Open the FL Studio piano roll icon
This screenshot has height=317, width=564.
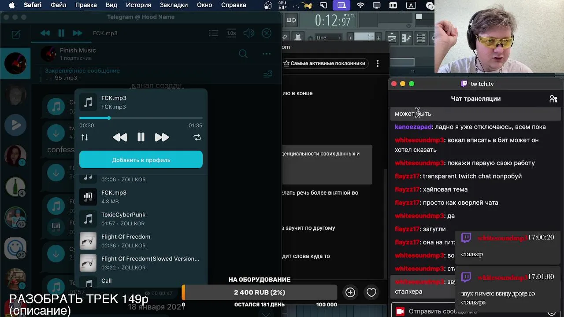pos(407,38)
